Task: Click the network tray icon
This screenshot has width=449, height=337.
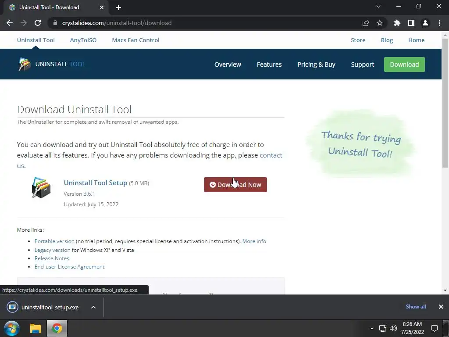Action: coord(382,328)
